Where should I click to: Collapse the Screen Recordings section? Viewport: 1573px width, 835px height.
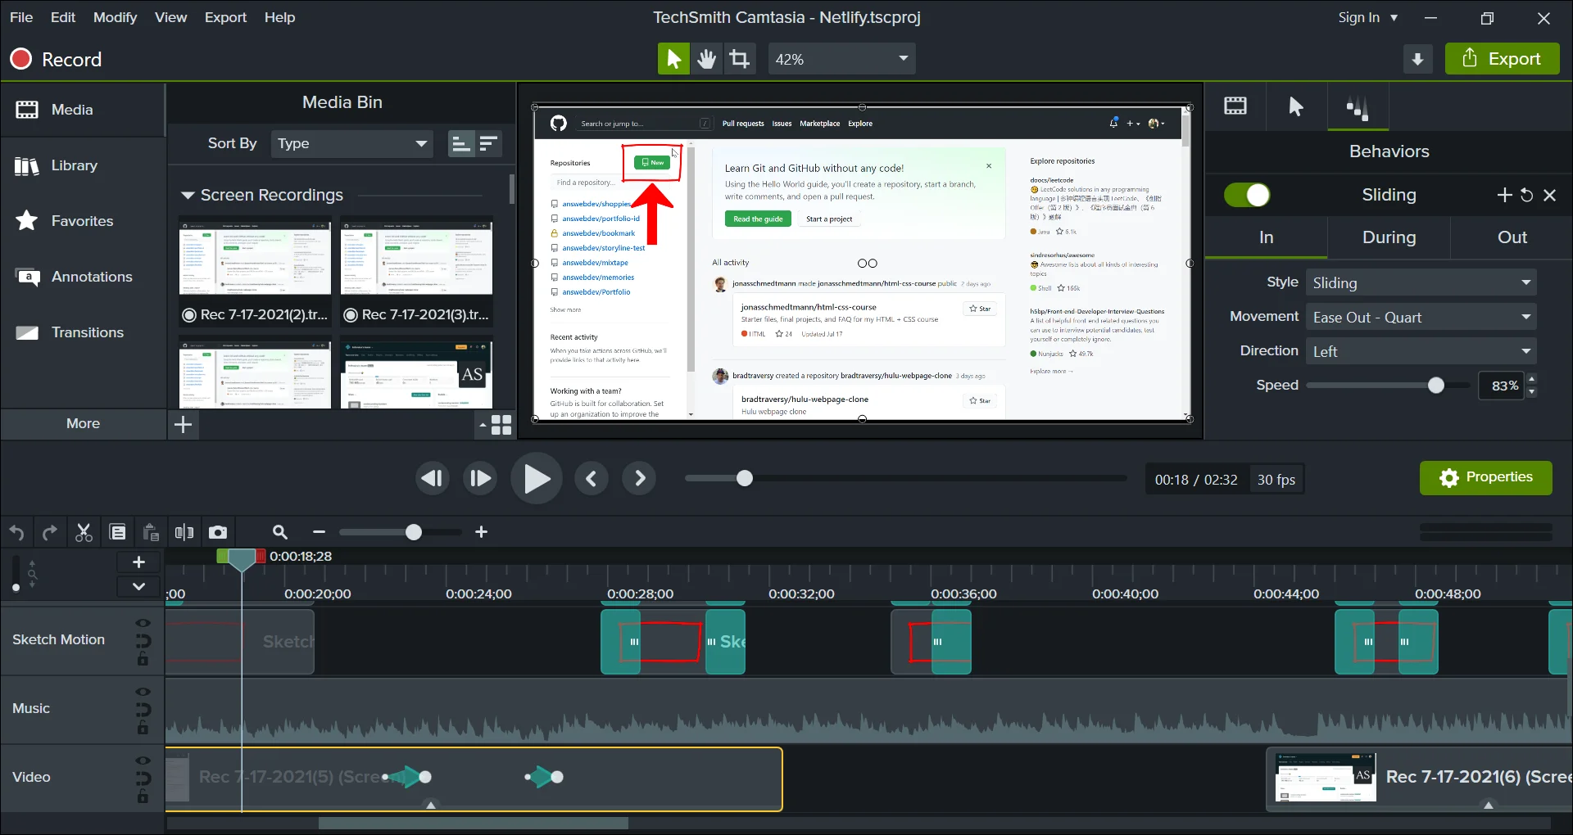[x=188, y=195]
